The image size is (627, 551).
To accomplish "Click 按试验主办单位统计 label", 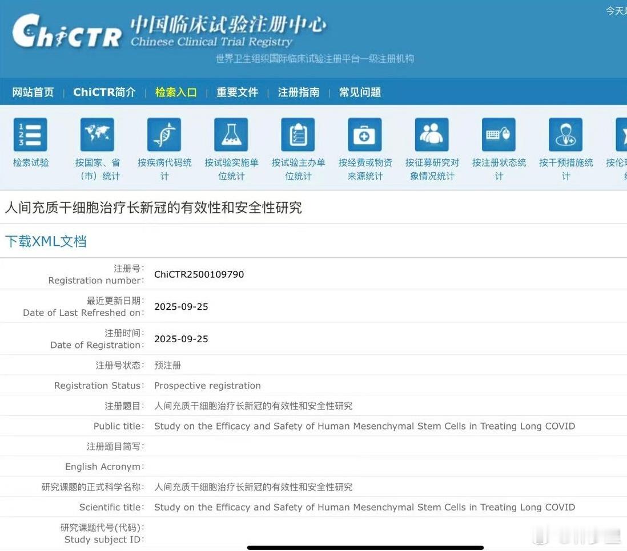I will click(298, 169).
